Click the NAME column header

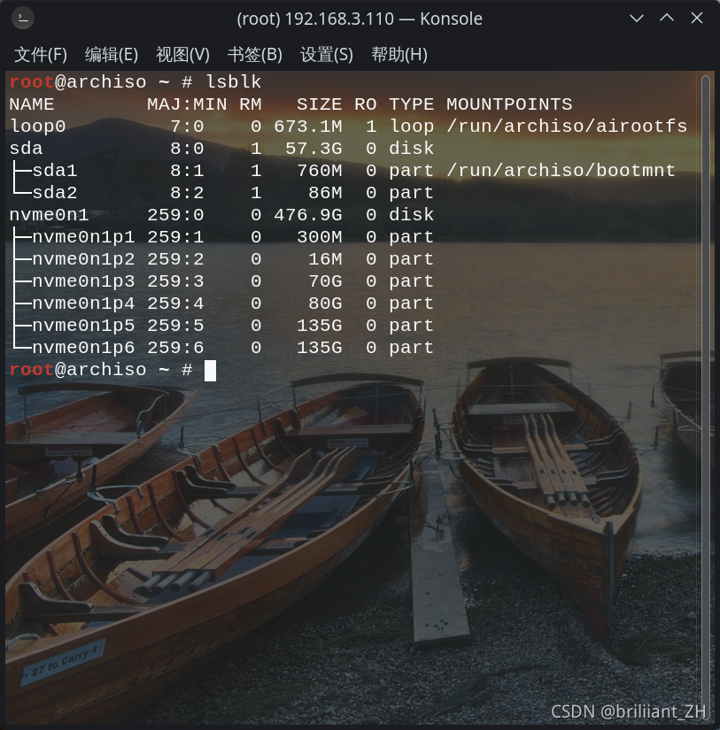tap(32, 104)
